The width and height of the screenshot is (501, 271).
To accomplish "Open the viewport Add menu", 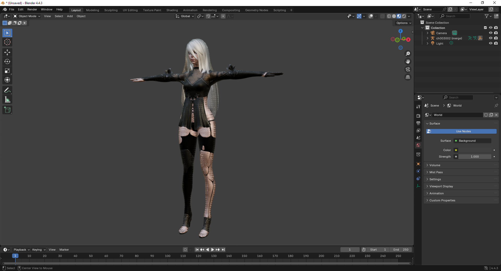I will coord(70,16).
